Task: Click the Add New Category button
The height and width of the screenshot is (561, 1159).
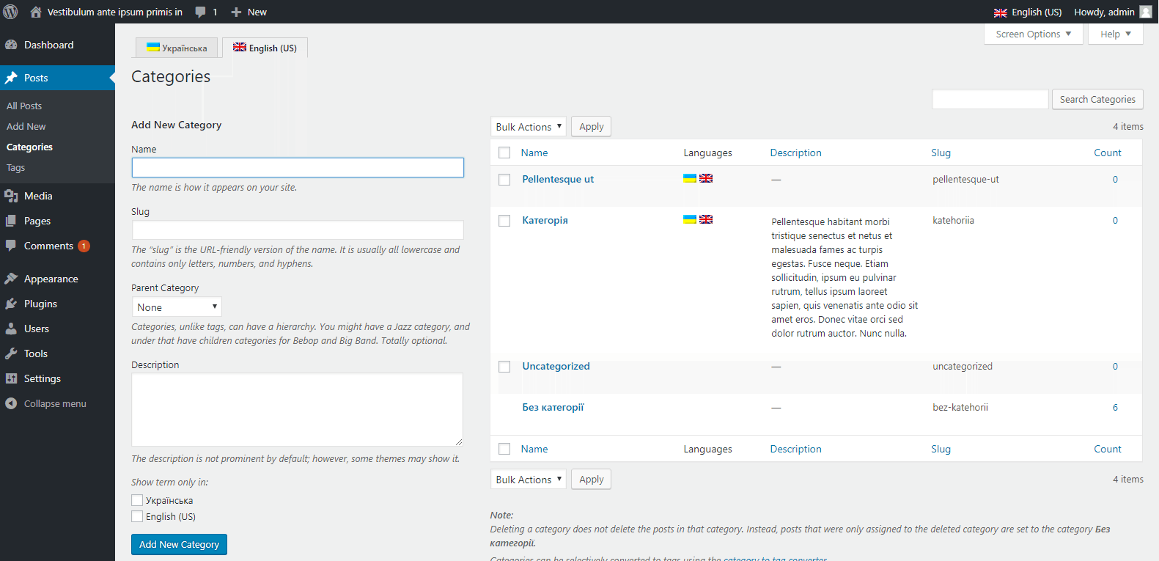Action: [x=179, y=545]
